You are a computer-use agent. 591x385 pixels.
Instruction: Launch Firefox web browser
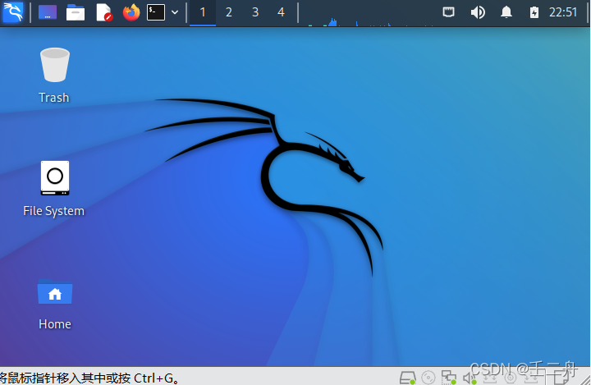click(131, 12)
